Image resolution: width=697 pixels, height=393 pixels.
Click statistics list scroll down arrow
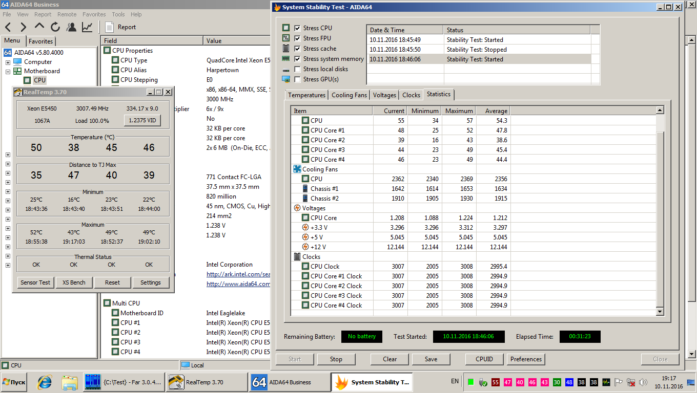[x=660, y=312]
